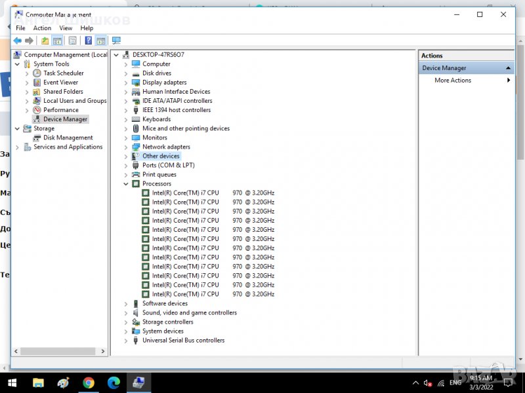The image size is (525, 393).
Task: Click More Actions in the Actions pane
Action: [453, 81]
